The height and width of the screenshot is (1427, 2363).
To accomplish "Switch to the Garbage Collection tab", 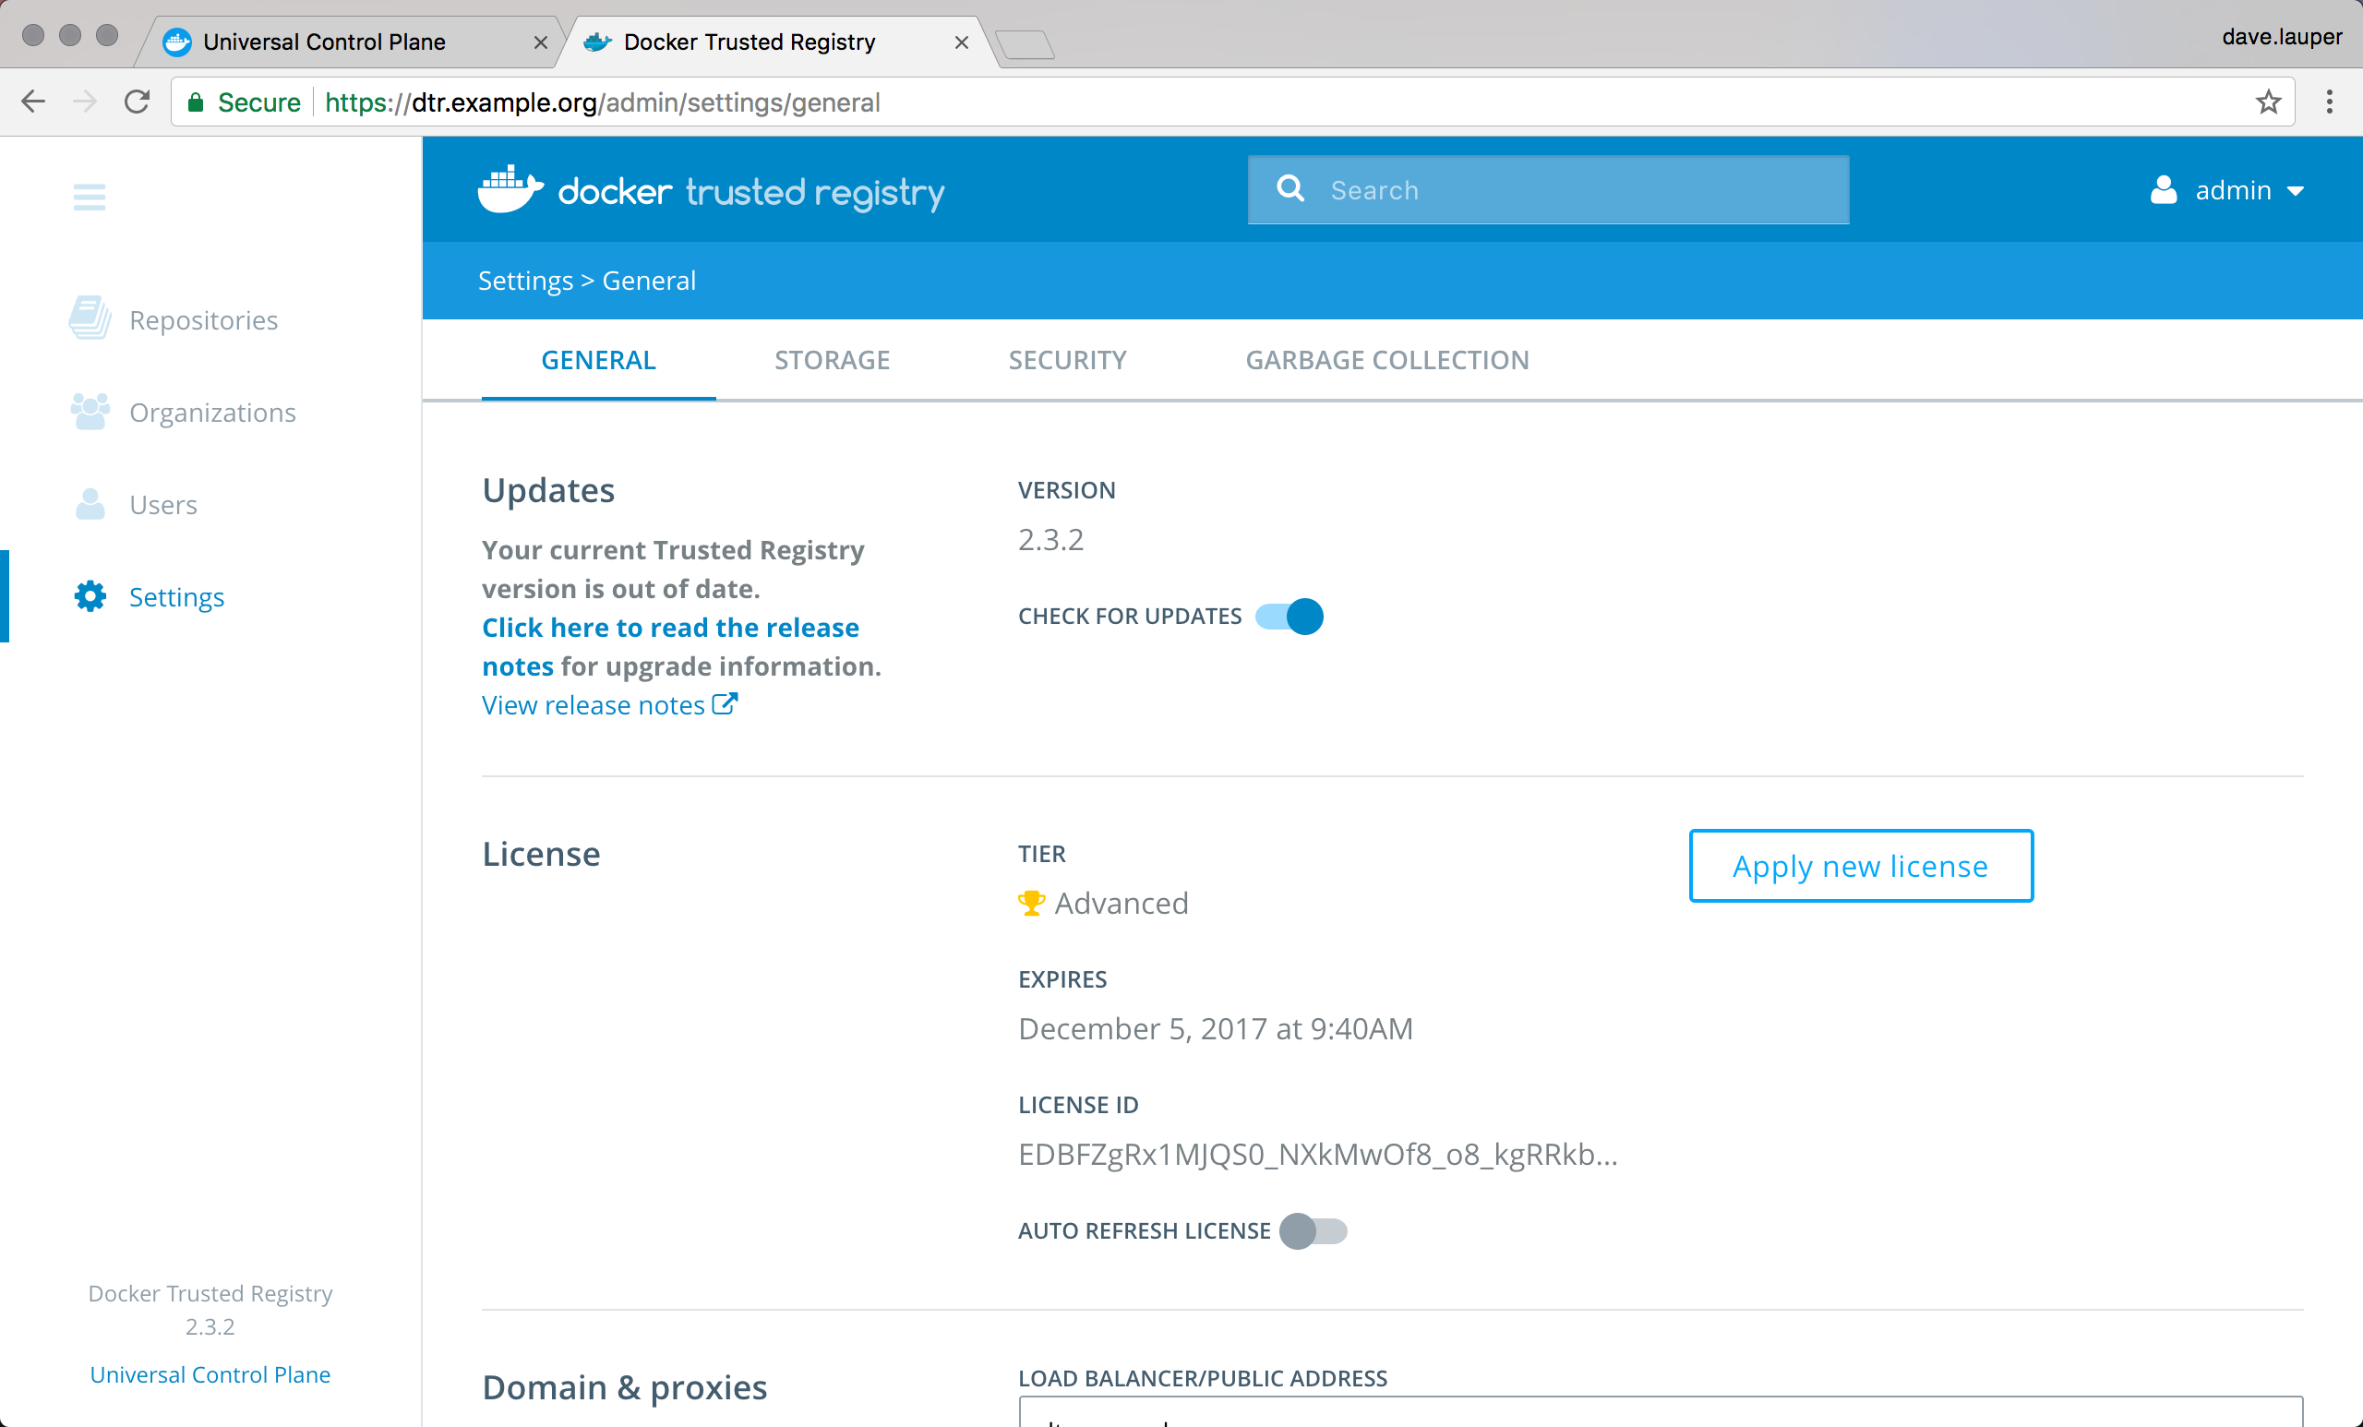I will pos(1386,360).
